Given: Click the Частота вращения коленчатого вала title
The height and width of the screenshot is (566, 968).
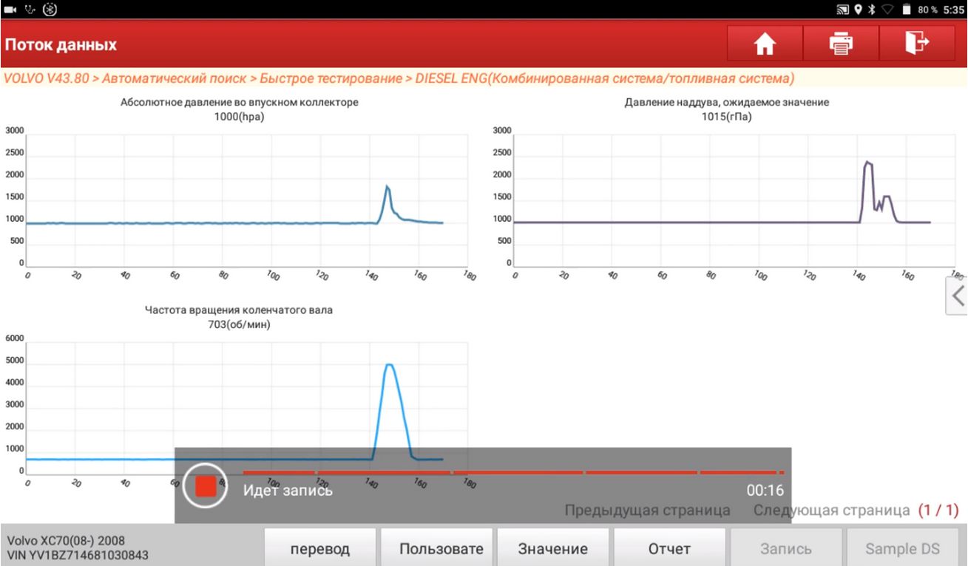Looking at the screenshot, I should coord(239,310).
